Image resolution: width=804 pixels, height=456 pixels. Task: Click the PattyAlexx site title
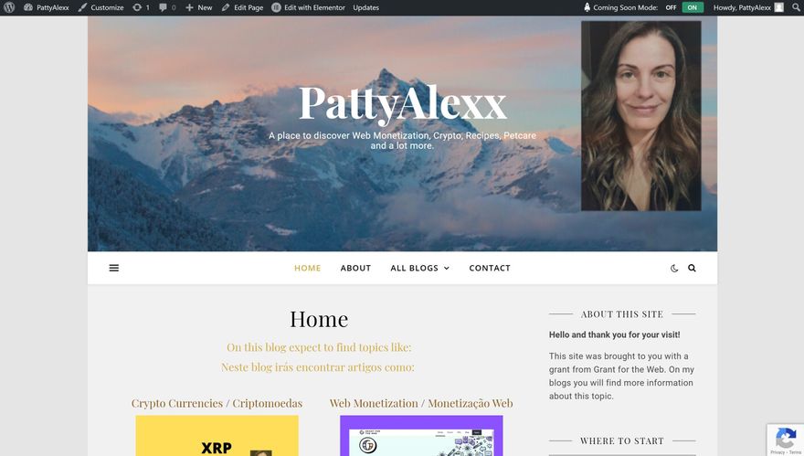coord(403,104)
